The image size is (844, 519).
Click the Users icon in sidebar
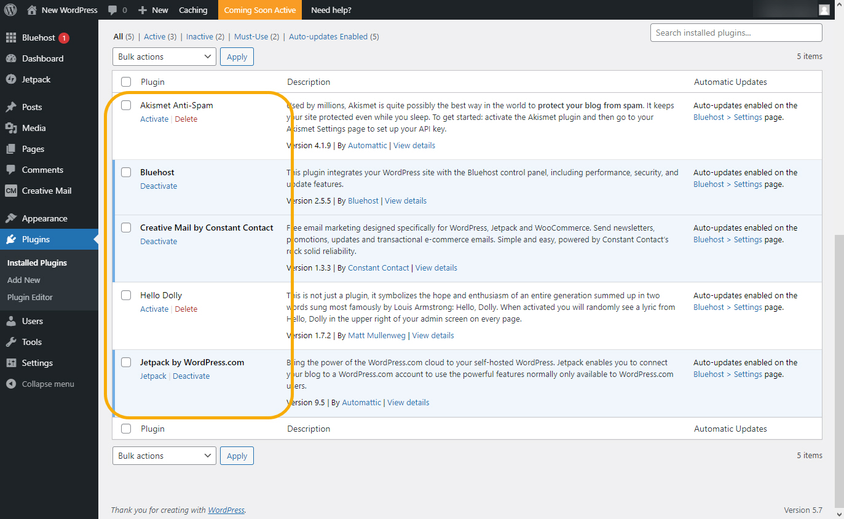tap(11, 321)
